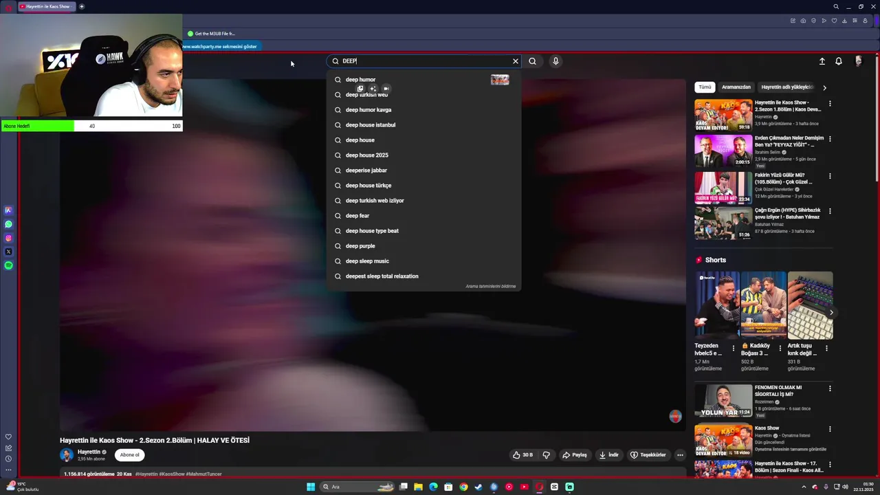The height and width of the screenshot is (495, 880).
Task: Select suggestion "deep house türkçe"
Action: [x=423, y=186]
